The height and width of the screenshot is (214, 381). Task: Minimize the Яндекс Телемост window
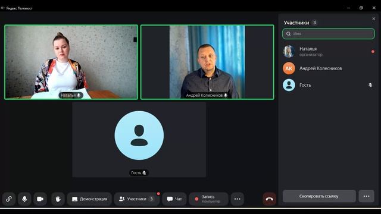[x=349, y=8]
